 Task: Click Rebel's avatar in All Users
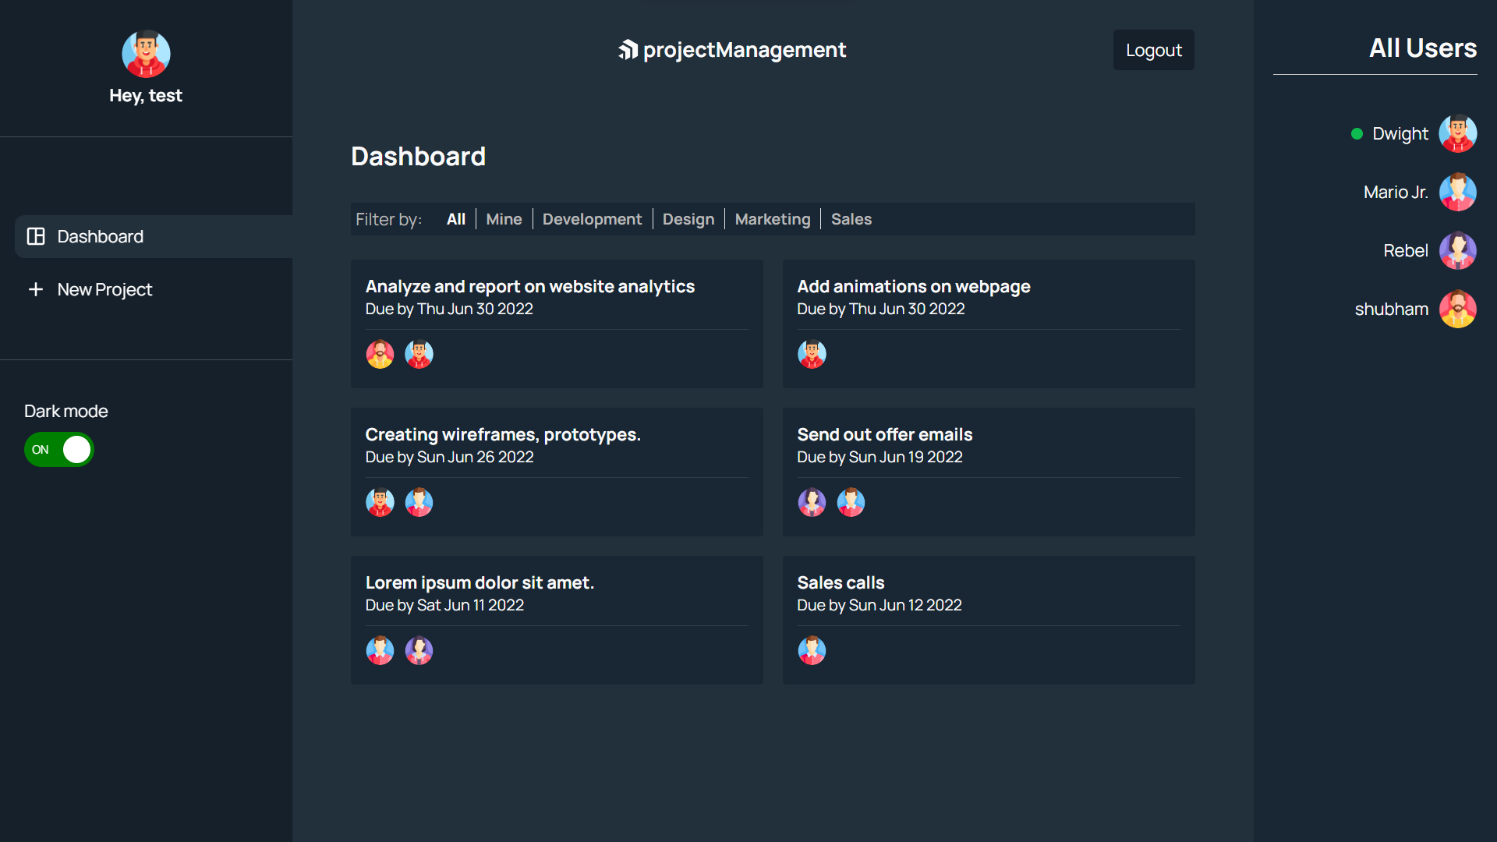[1457, 250]
